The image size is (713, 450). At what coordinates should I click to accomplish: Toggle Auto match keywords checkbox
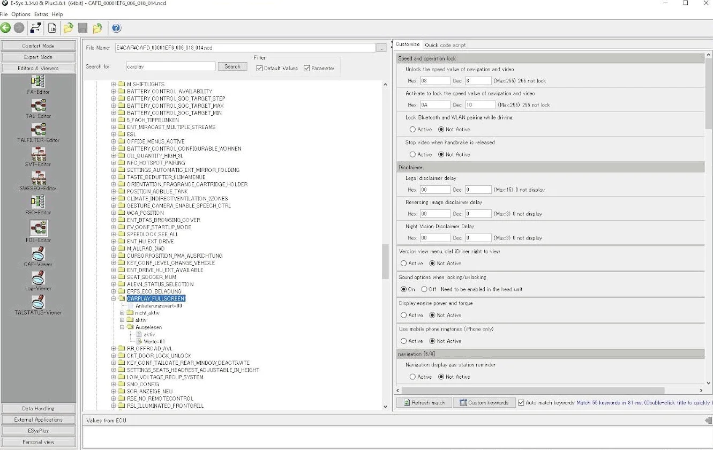[x=521, y=402]
